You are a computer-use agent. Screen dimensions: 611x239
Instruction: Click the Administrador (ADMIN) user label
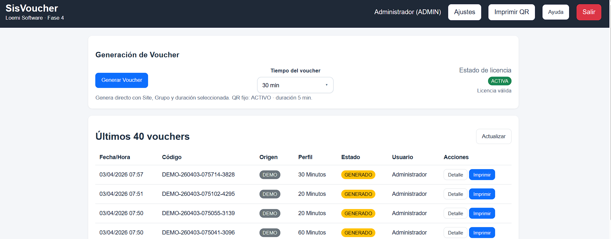click(x=408, y=12)
